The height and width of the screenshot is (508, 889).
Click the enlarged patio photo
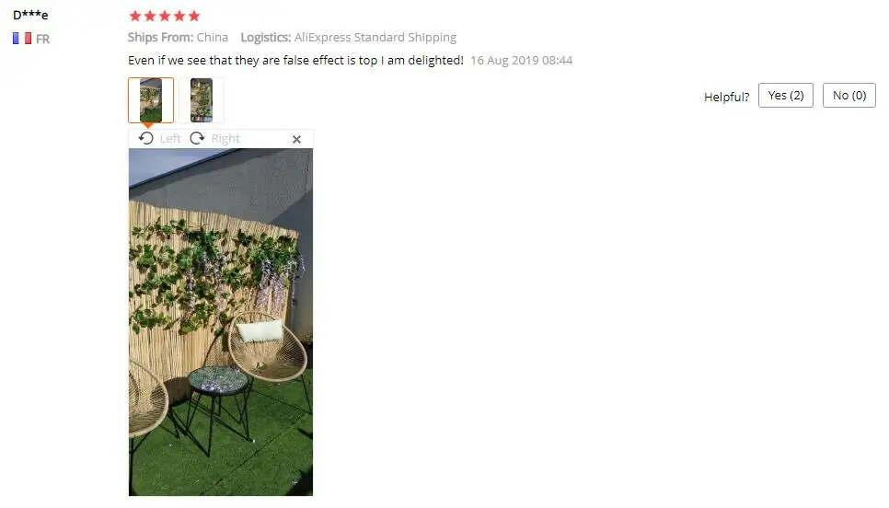pos(221,322)
